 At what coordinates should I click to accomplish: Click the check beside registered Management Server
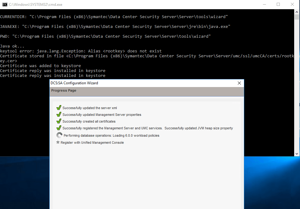tap(59, 128)
